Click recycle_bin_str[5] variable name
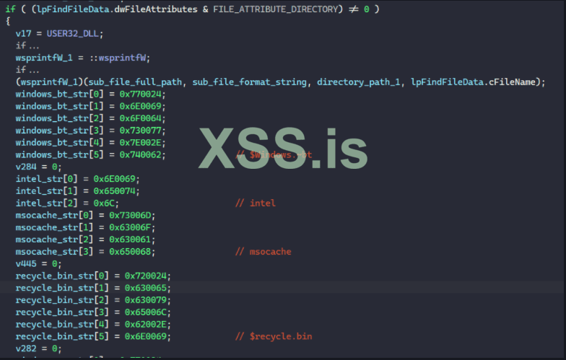This screenshot has width=566, height=360. (x=62, y=336)
